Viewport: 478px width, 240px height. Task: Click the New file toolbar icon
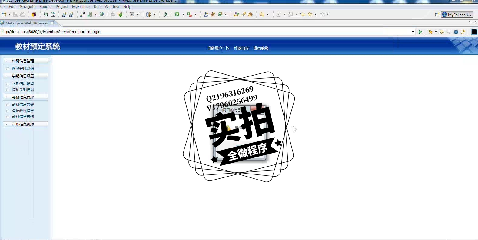pos(4,14)
